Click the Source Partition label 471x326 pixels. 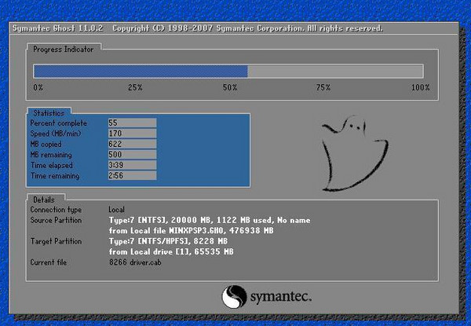point(56,220)
